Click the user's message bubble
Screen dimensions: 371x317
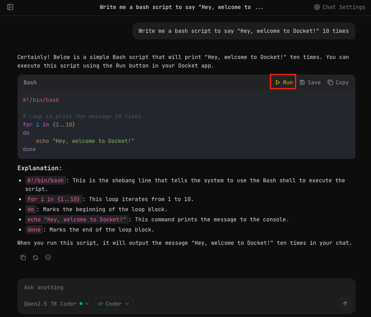click(x=244, y=31)
